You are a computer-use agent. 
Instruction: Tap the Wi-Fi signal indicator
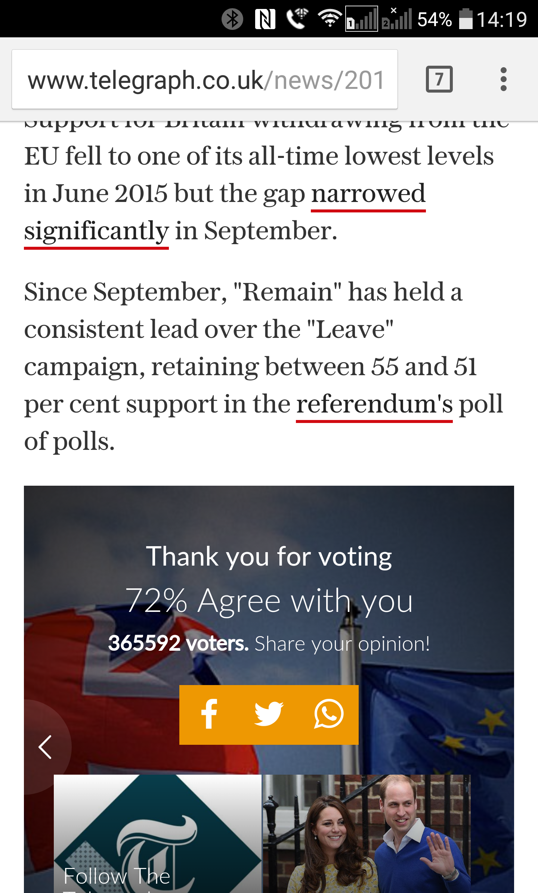329,19
